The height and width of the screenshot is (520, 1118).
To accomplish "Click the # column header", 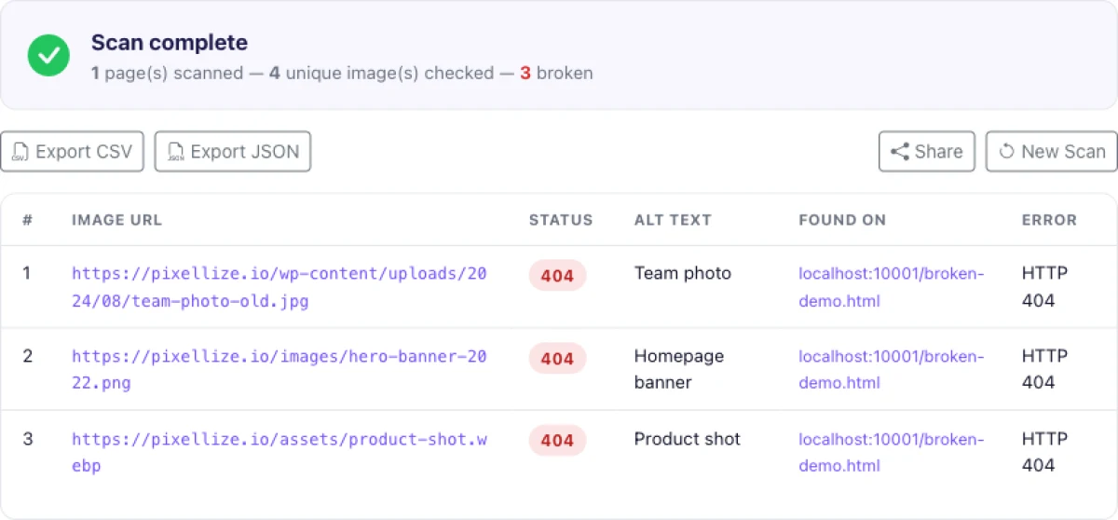I will point(27,221).
